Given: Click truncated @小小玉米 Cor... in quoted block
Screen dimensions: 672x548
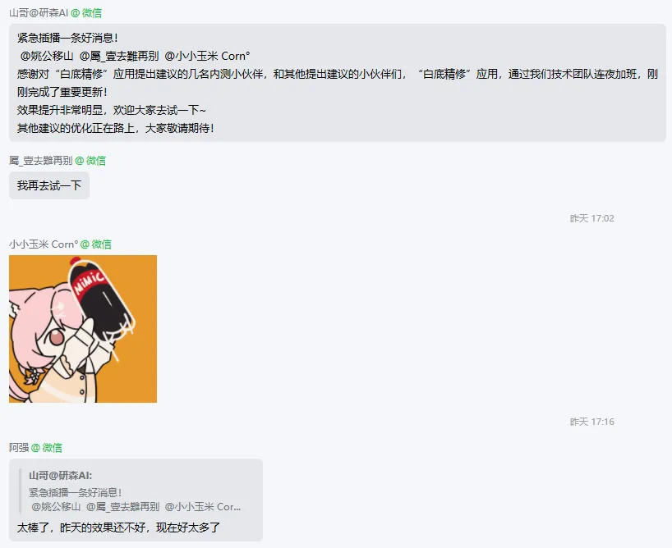Looking at the screenshot, I should pos(203,507).
